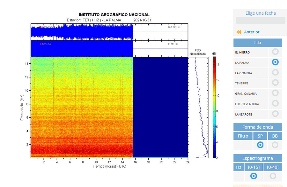Choose the LA GOMERA island option
The image size is (287, 187).
(x=275, y=72)
